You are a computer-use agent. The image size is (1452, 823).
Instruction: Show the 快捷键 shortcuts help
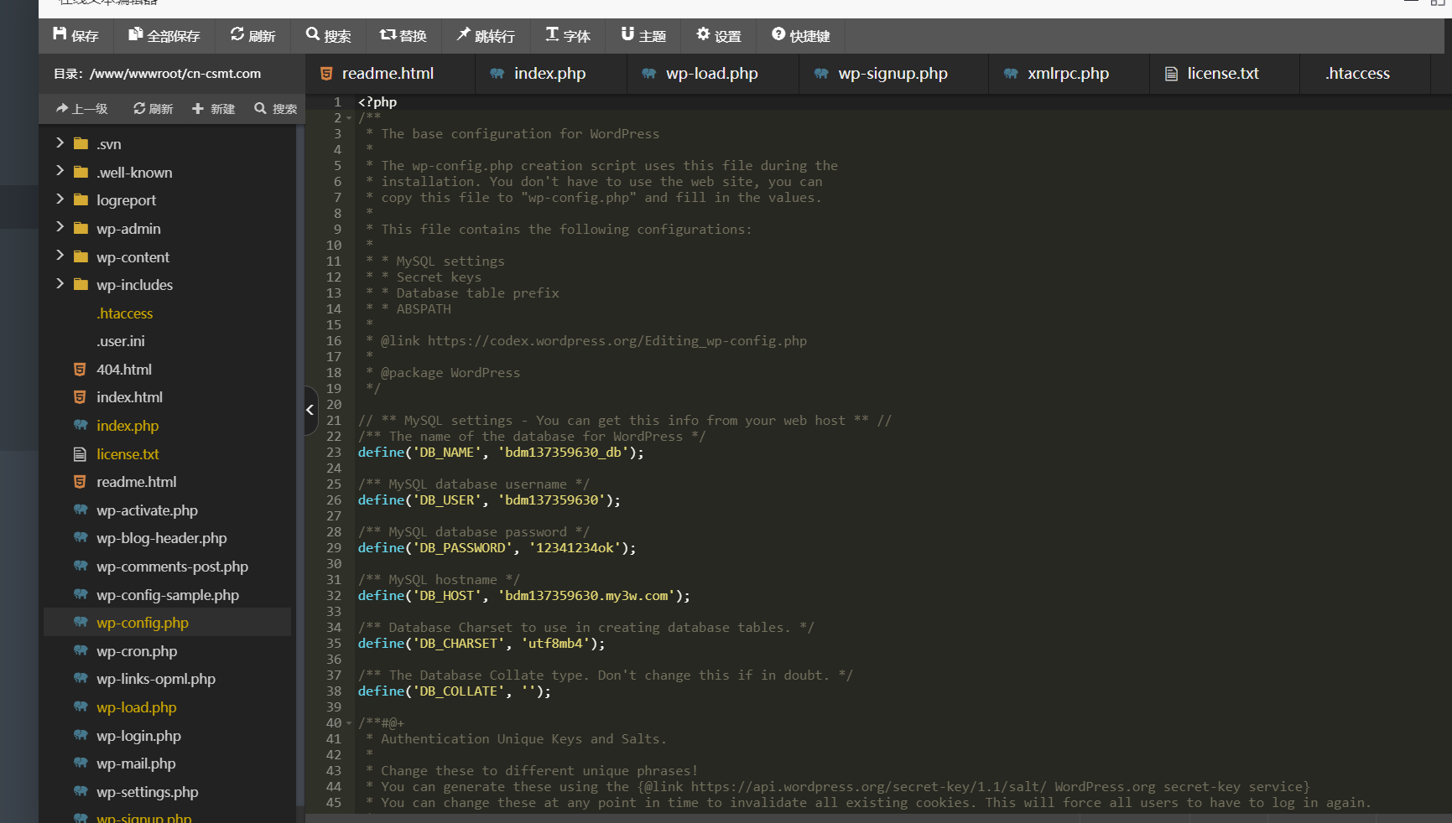800,35
